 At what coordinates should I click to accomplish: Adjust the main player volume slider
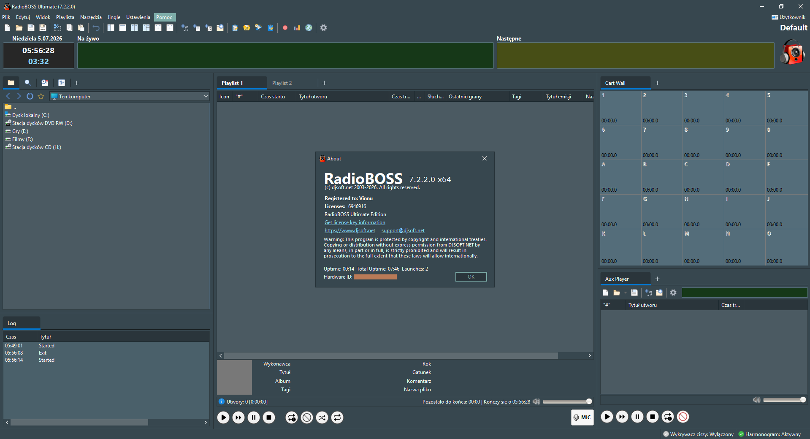click(x=567, y=401)
